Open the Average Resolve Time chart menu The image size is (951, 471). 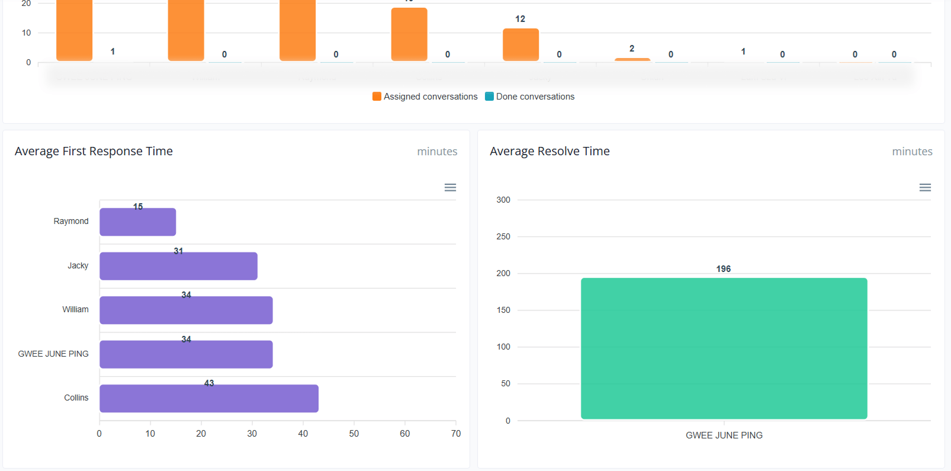(x=925, y=188)
